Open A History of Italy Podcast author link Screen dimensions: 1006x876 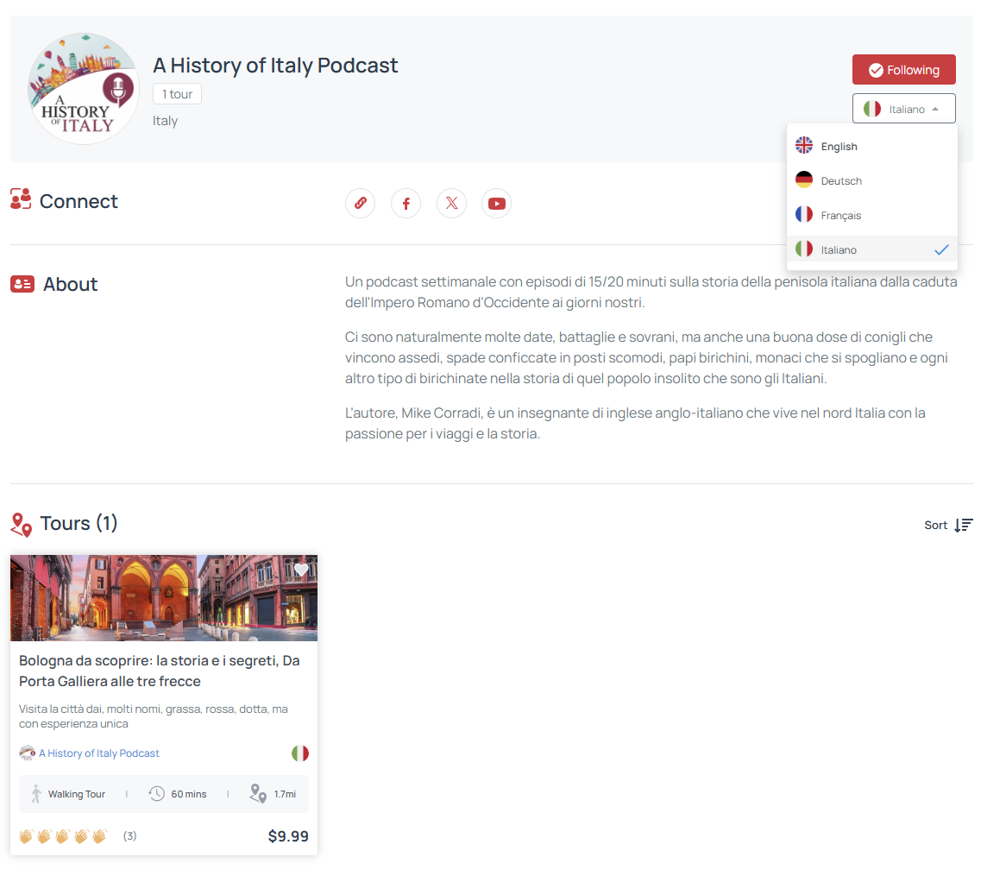[x=99, y=753]
